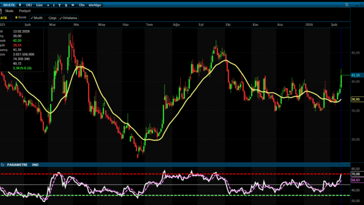
Task: Click the ideAlgo button
Action: point(94,5)
